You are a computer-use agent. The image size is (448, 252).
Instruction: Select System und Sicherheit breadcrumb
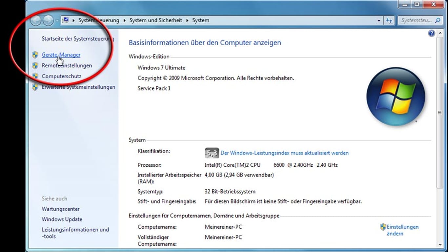(156, 20)
